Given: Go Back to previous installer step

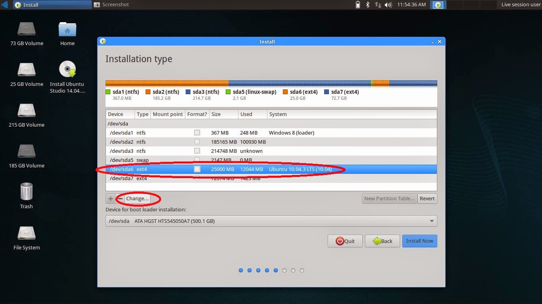Looking at the screenshot, I should click(382, 241).
